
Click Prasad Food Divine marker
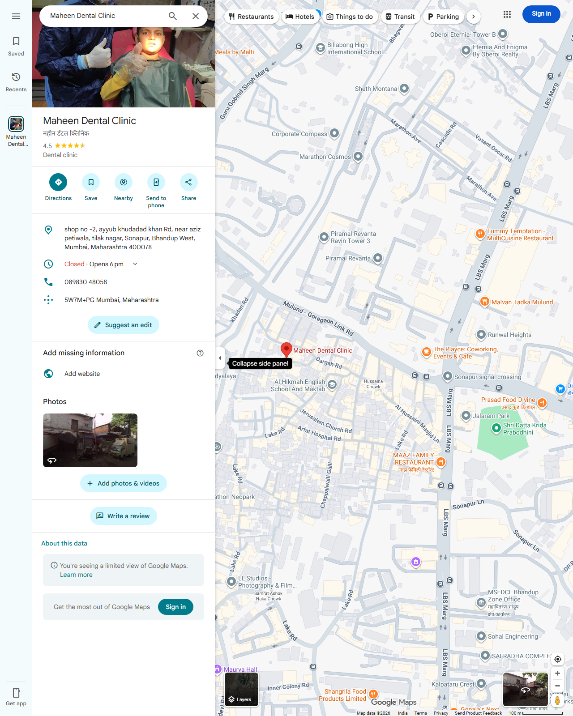pyautogui.click(x=542, y=403)
